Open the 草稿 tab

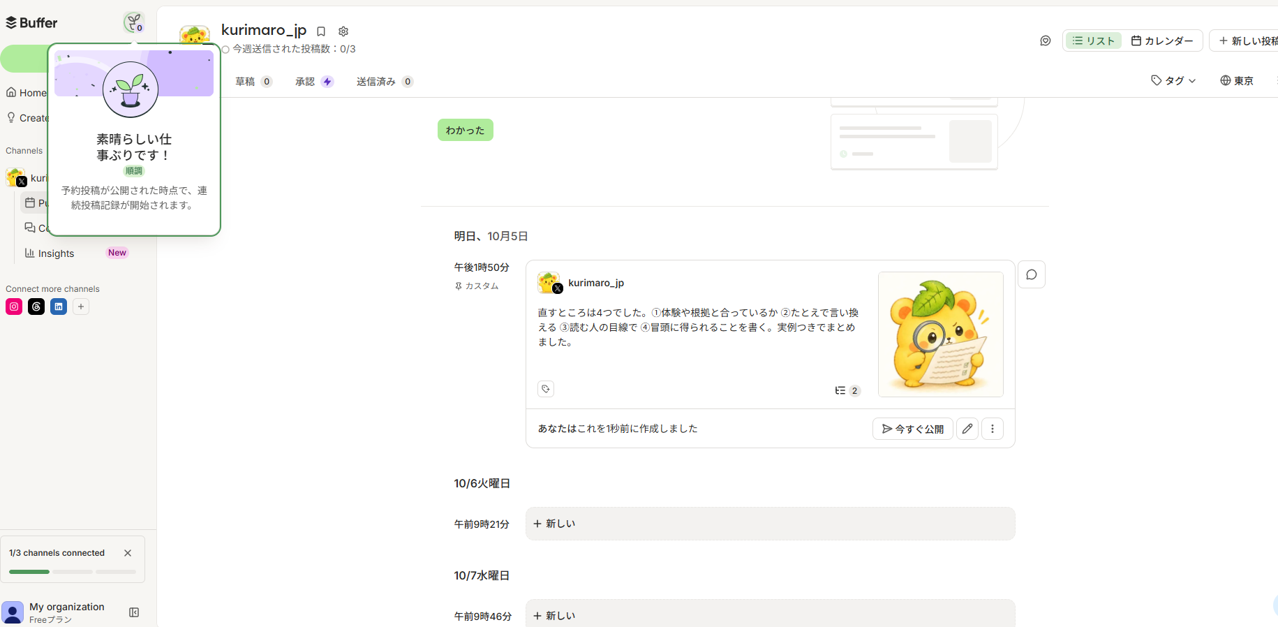pyautogui.click(x=253, y=82)
